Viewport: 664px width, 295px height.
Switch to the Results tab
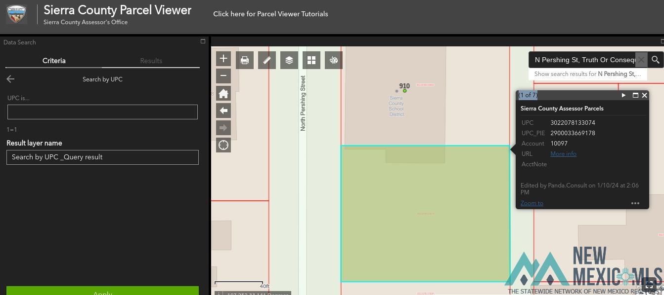[151, 61]
